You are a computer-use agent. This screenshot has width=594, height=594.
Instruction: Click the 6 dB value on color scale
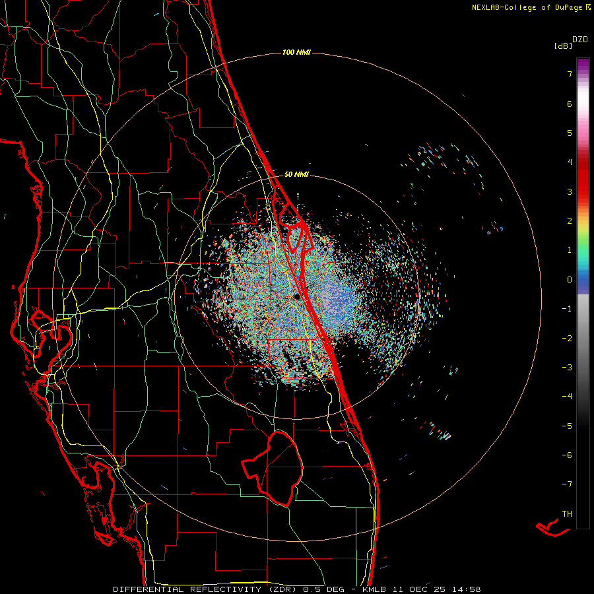[x=570, y=104]
